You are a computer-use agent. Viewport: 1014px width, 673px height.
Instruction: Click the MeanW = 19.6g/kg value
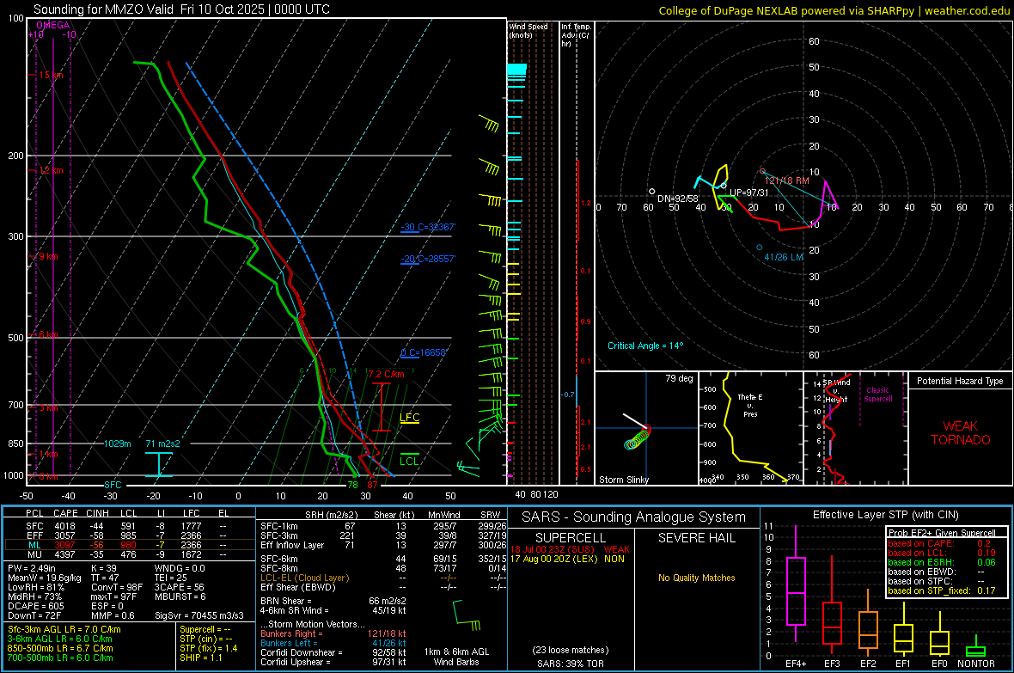point(45,578)
